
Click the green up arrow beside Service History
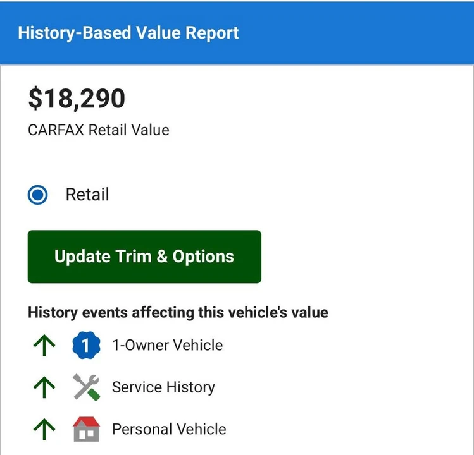(x=44, y=387)
